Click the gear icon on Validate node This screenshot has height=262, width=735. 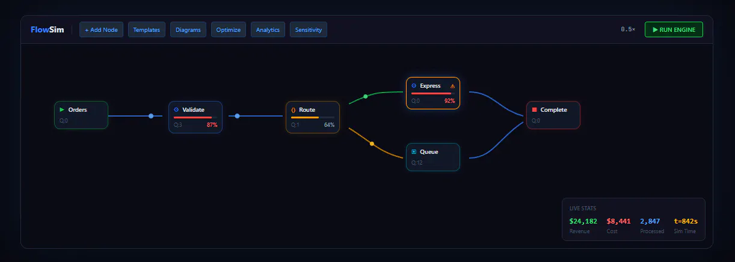click(176, 110)
